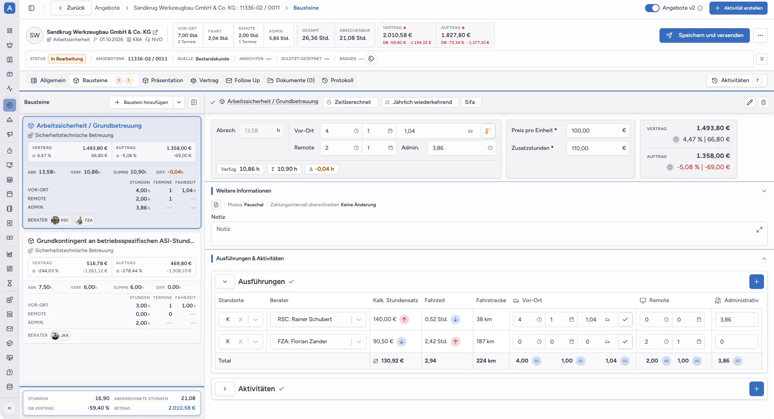Open dropdown next to Baustein hinzufügen
Image resolution: width=774 pixels, height=419 pixels.
179,102
